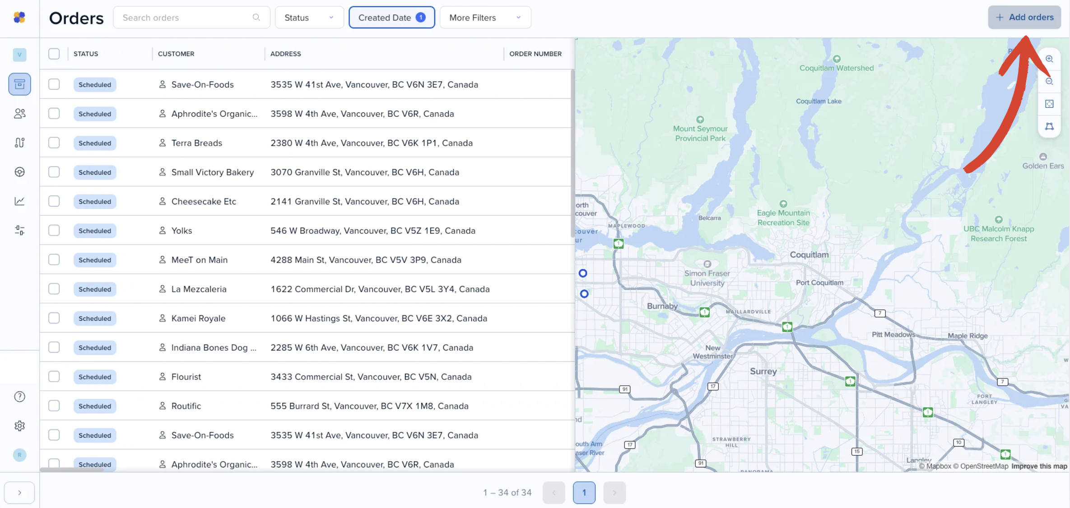
Task: Click the Coquitlam Watershed map marker
Action: click(837, 59)
